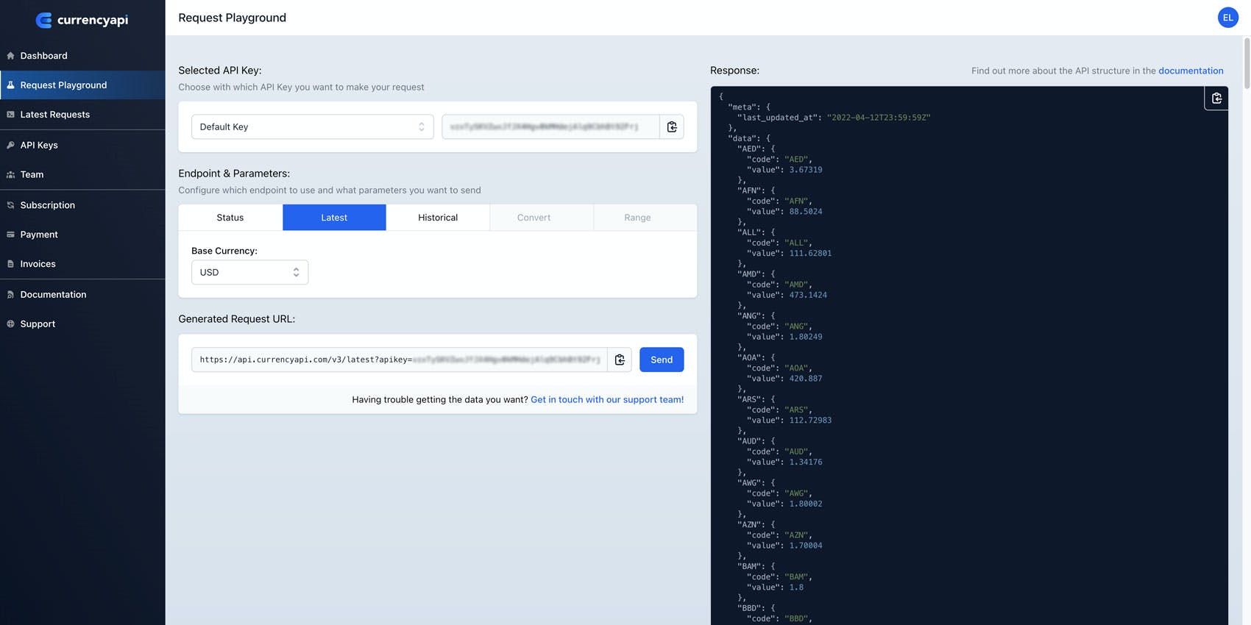Go to API Keys page
The width and height of the screenshot is (1251, 625).
pyautogui.click(x=82, y=146)
